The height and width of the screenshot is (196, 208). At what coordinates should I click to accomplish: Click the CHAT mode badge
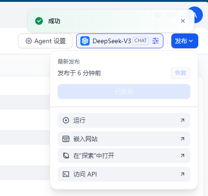[x=141, y=41]
